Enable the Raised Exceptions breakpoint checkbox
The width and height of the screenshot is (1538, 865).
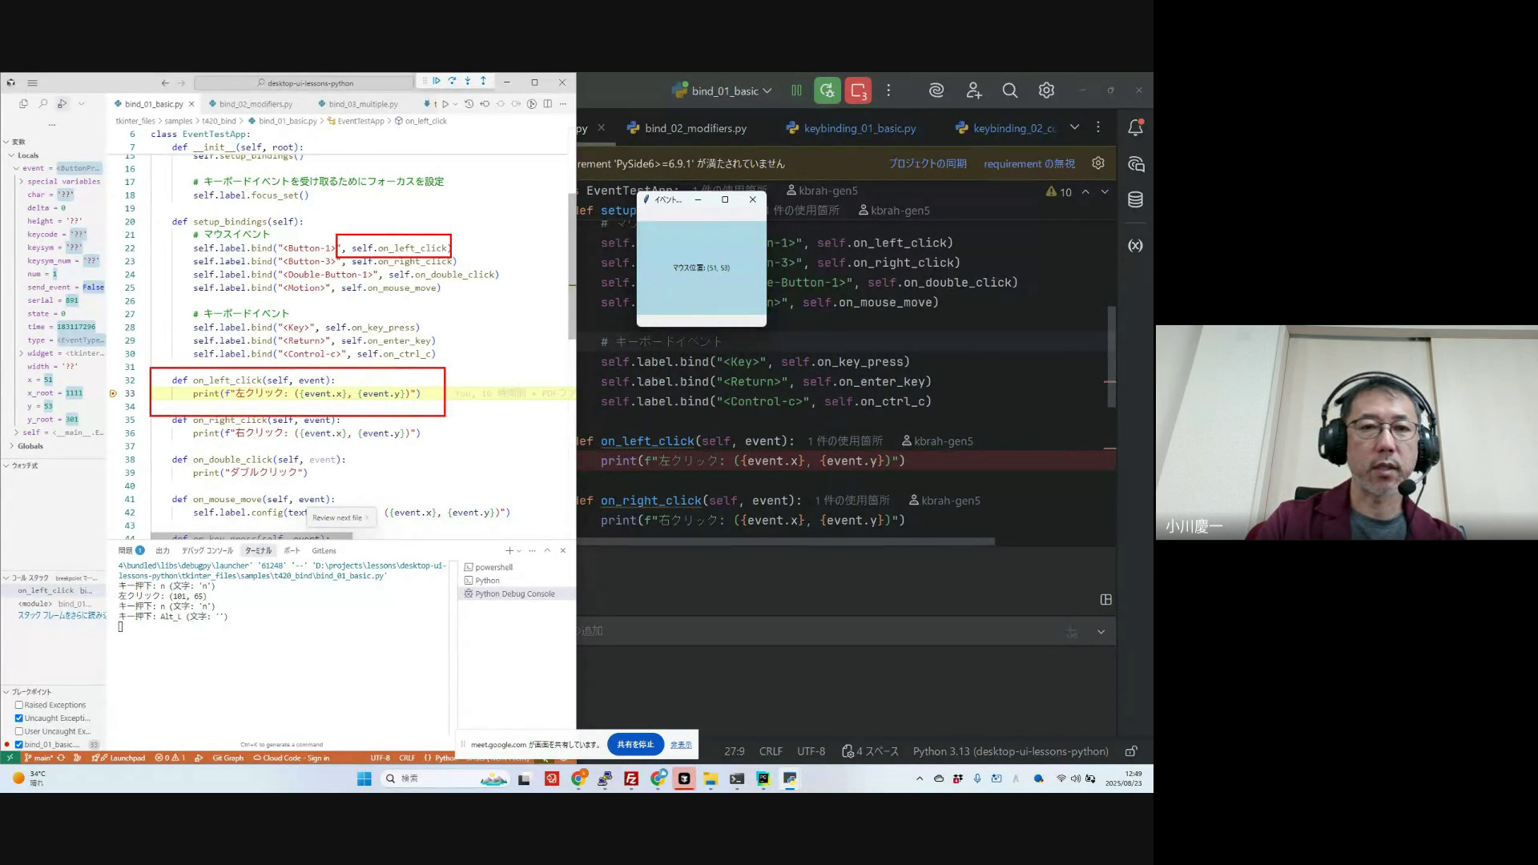19,705
